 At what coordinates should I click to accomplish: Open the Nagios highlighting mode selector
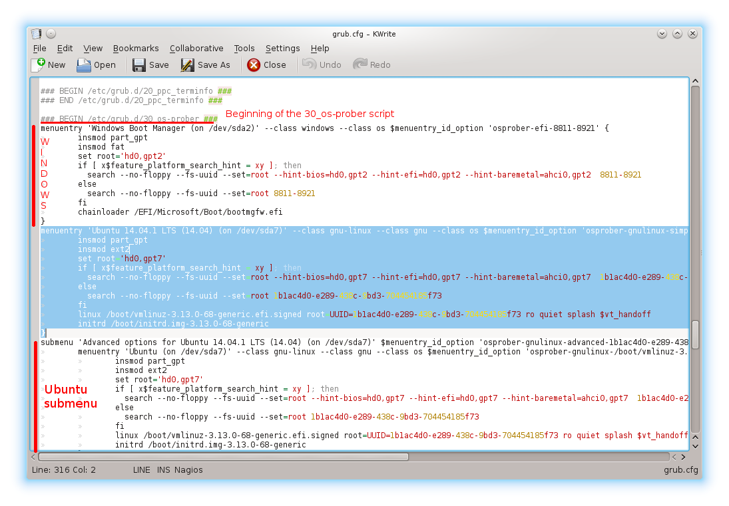coord(189,470)
